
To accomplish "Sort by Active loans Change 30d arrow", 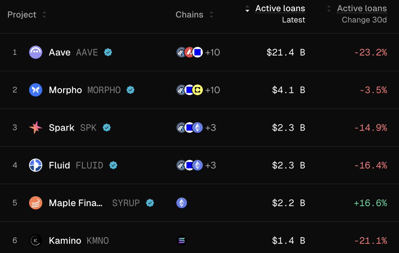I will click(329, 9).
